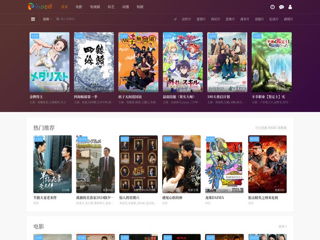Open the 遇见心软的神 poster
Viewport: 320px width, 240px height.
click(x=181, y=164)
